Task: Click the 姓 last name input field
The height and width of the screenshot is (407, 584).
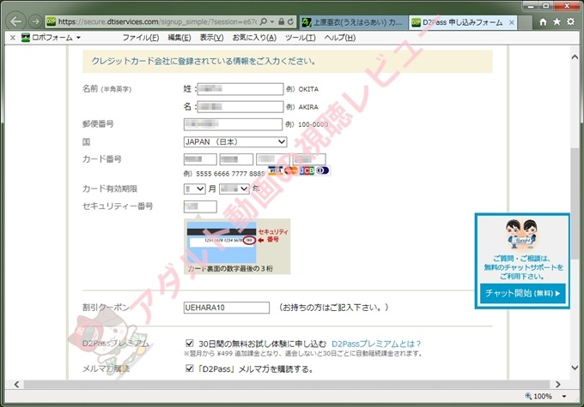Action: tap(240, 89)
